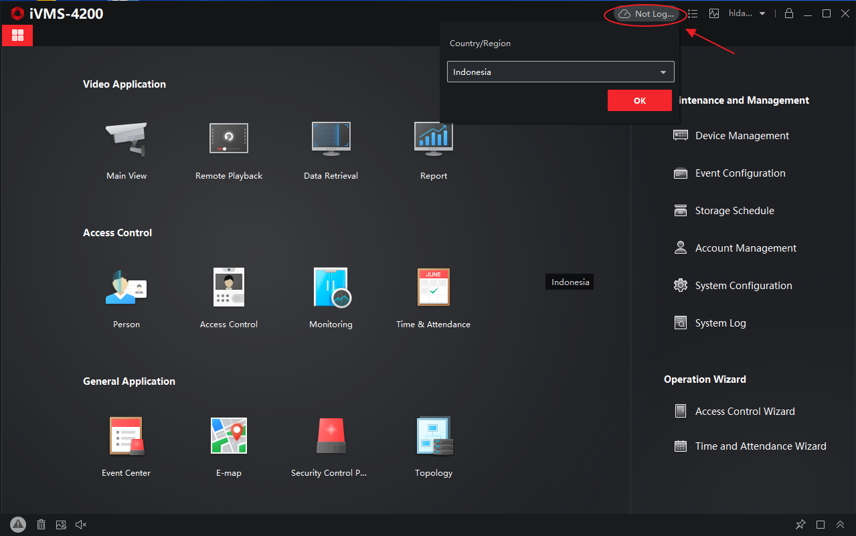Click the Time and Attendance Wizard icon
Screen dimensions: 856x536
pyautogui.click(x=681, y=446)
